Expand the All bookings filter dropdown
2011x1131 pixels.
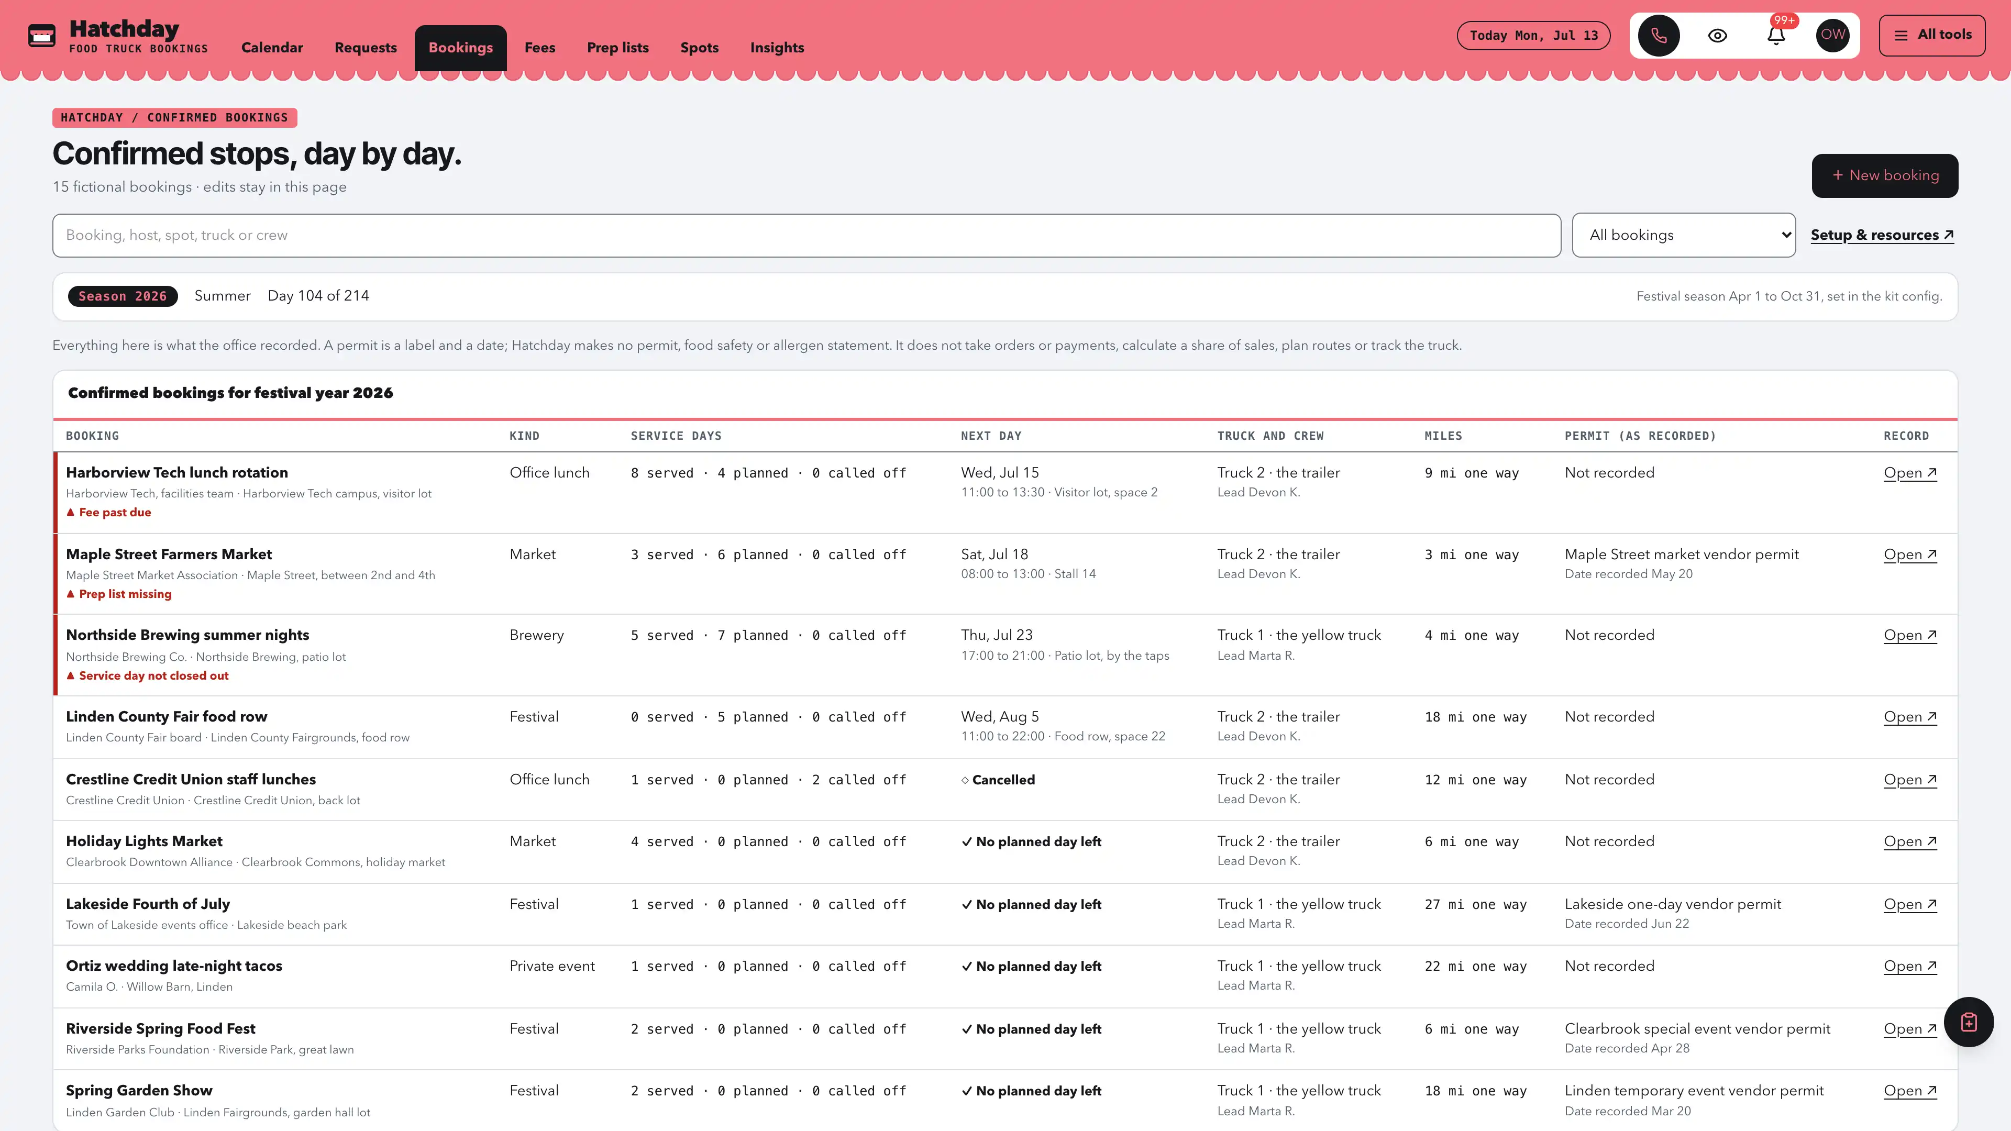[1684, 235]
